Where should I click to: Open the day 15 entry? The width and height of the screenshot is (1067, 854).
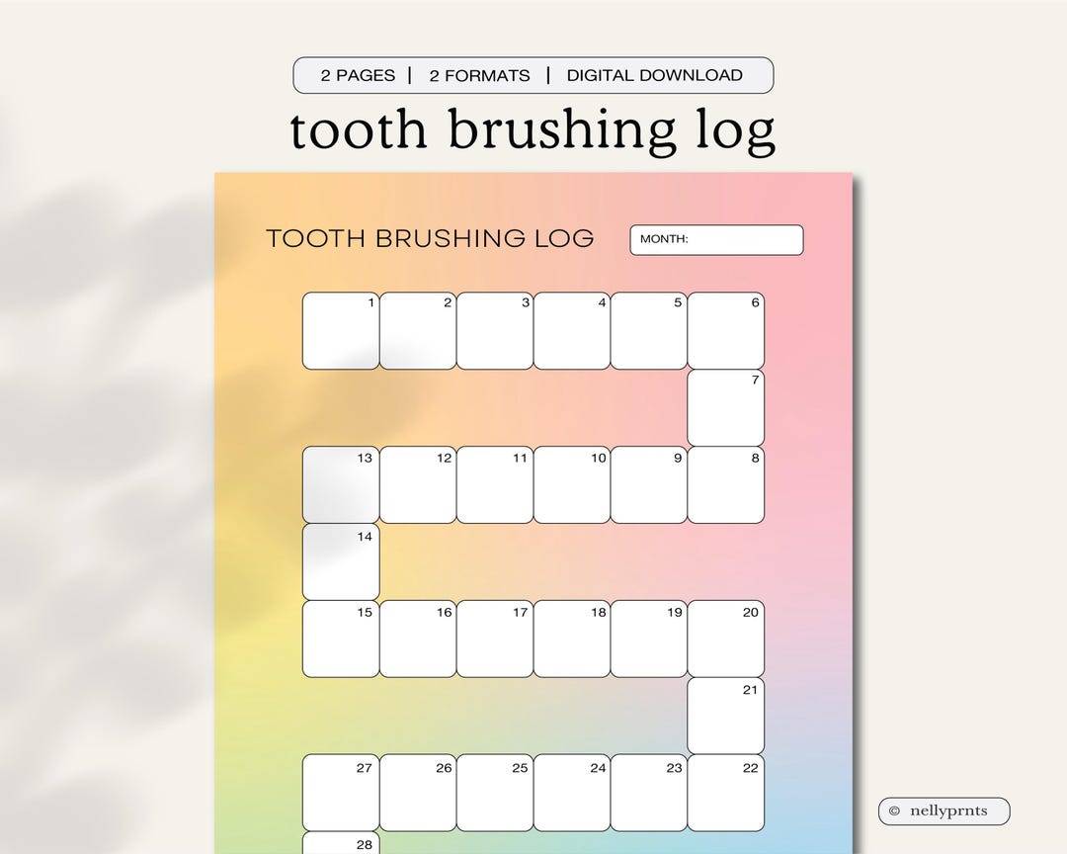(340, 638)
